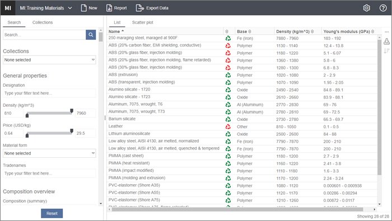Click the Designation filter text field

[49, 93]
